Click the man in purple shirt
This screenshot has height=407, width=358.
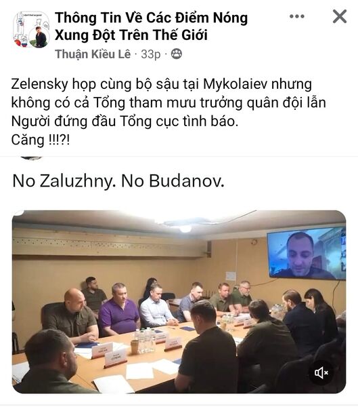point(119,309)
